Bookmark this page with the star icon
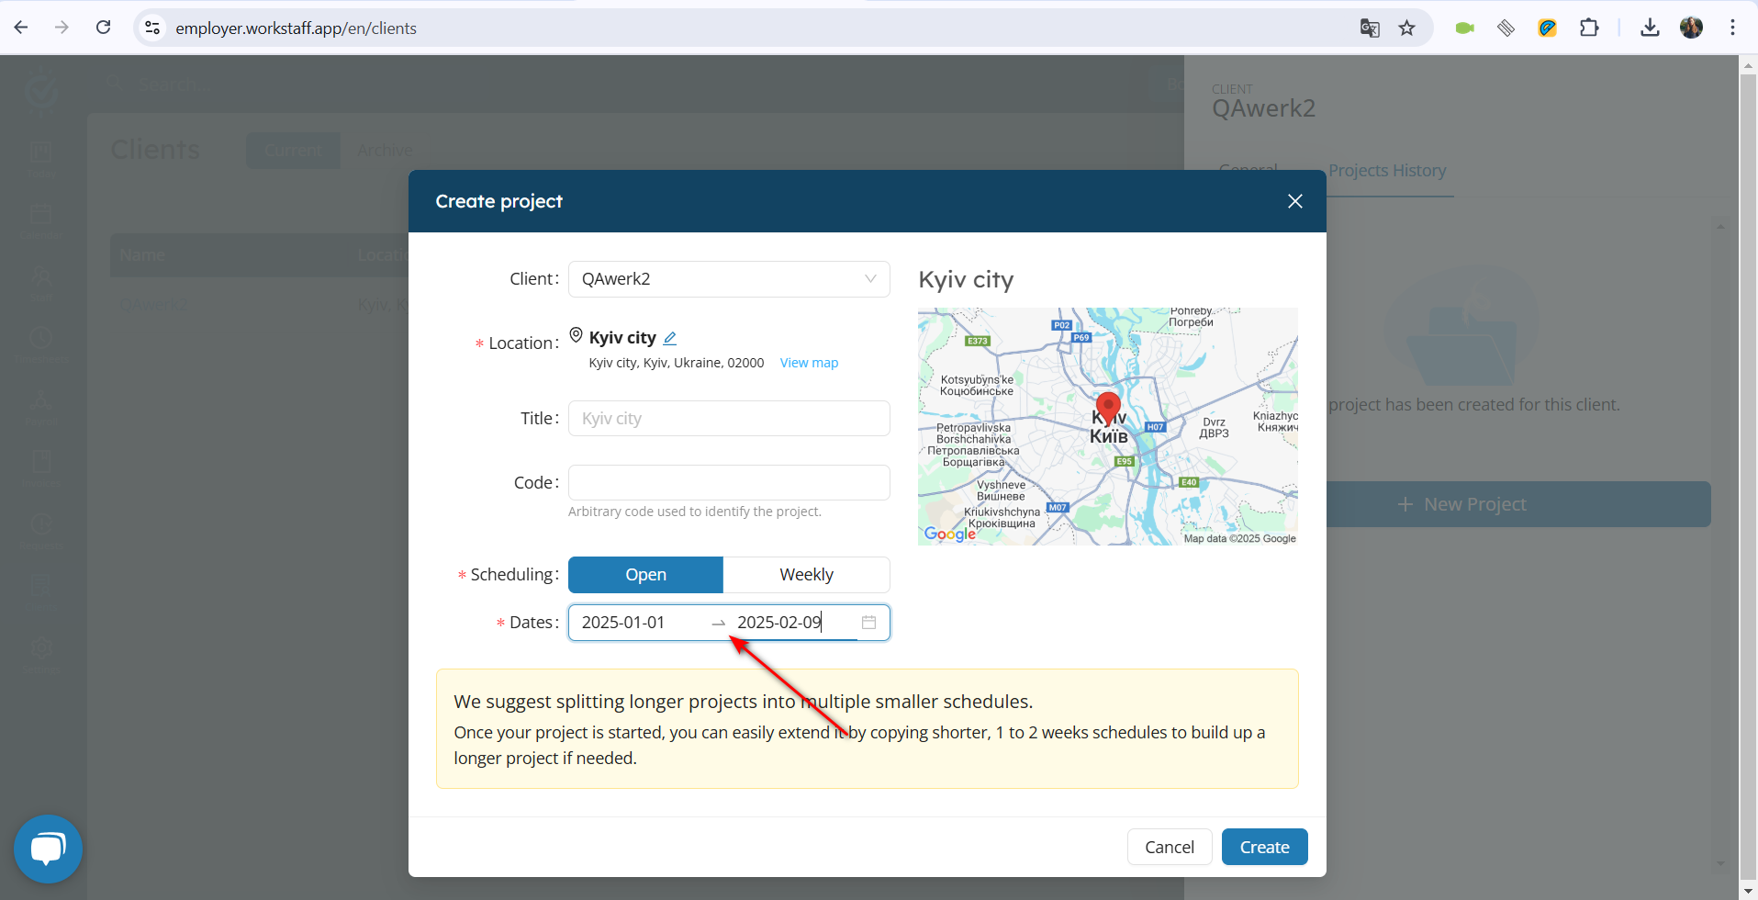The height and width of the screenshot is (900, 1758). [x=1406, y=28]
